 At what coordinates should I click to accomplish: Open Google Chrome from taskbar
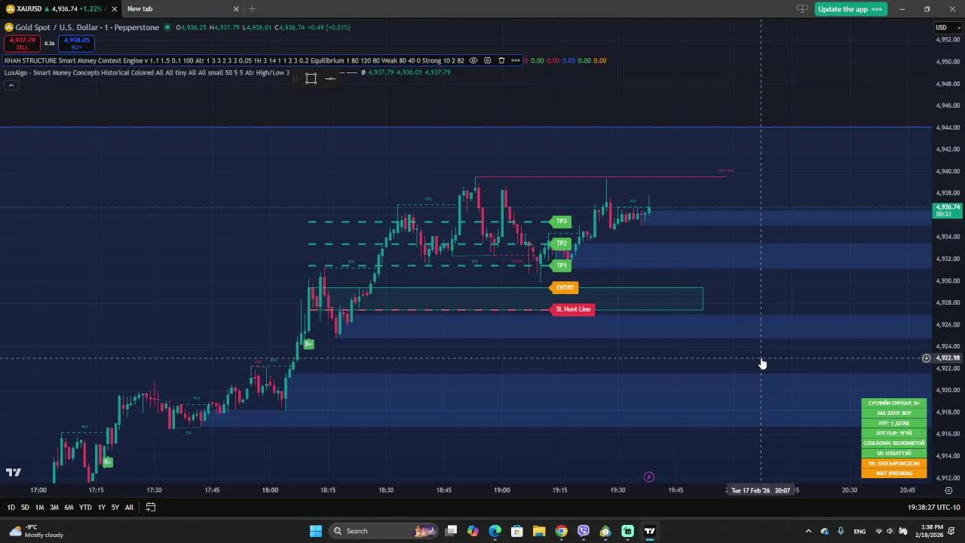click(x=561, y=531)
